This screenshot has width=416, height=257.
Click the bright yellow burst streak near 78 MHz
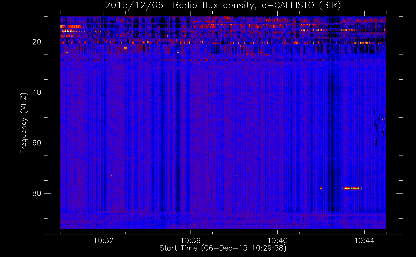click(352, 188)
